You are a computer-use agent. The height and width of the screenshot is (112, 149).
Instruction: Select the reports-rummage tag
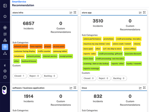point(91,69)
